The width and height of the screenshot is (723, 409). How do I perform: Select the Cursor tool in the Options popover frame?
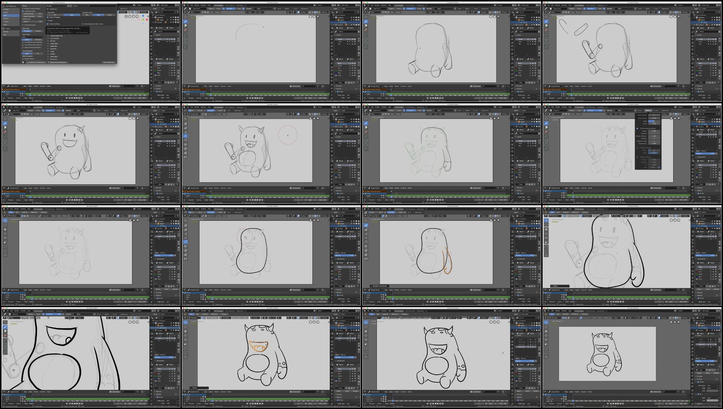click(546, 119)
